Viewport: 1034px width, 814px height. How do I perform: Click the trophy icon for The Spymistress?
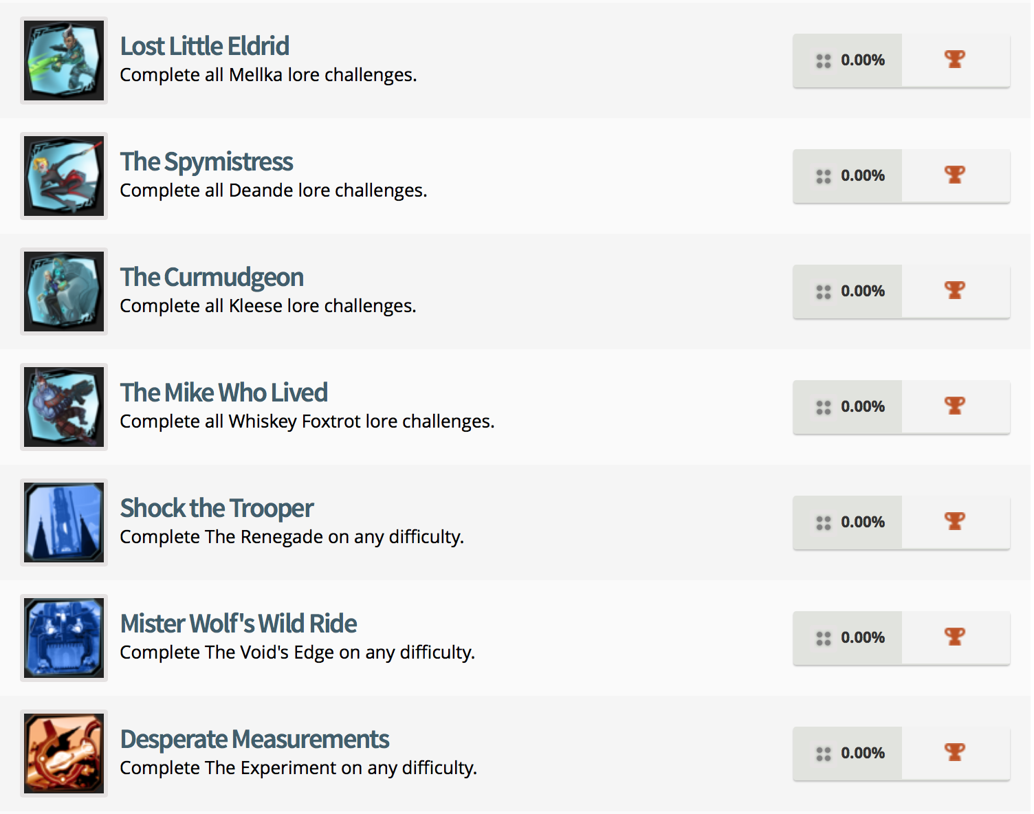[954, 175]
